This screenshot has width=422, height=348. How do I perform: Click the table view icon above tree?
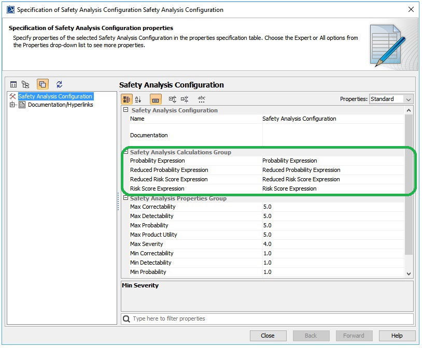pos(13,84)
